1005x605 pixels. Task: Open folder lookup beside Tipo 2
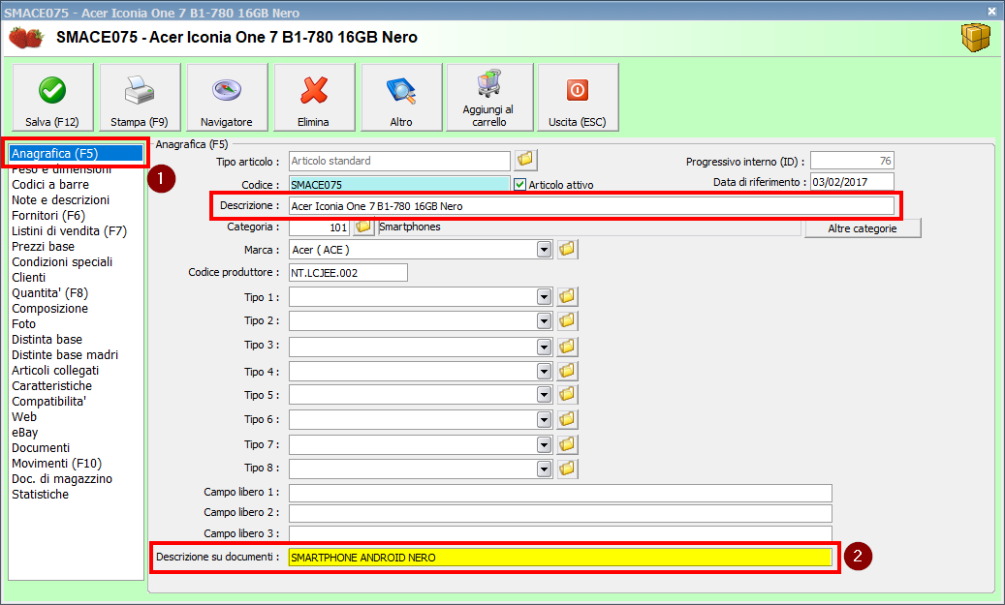tap(567, 320)
